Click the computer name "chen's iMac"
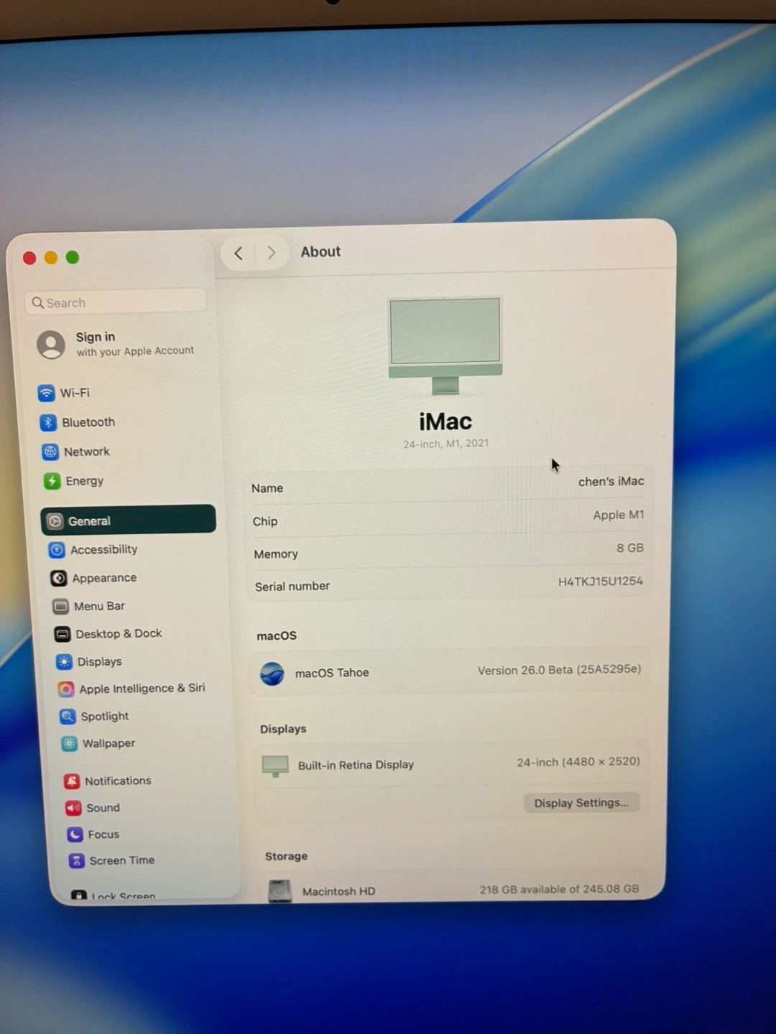 [x=611, y=482]
